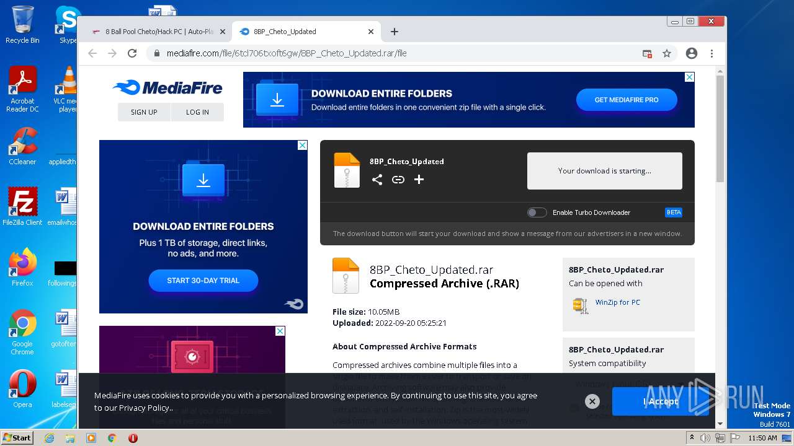The image size is (794, 446).
Task: Click the Chrome taskbar icon
Action: point(112,438)
